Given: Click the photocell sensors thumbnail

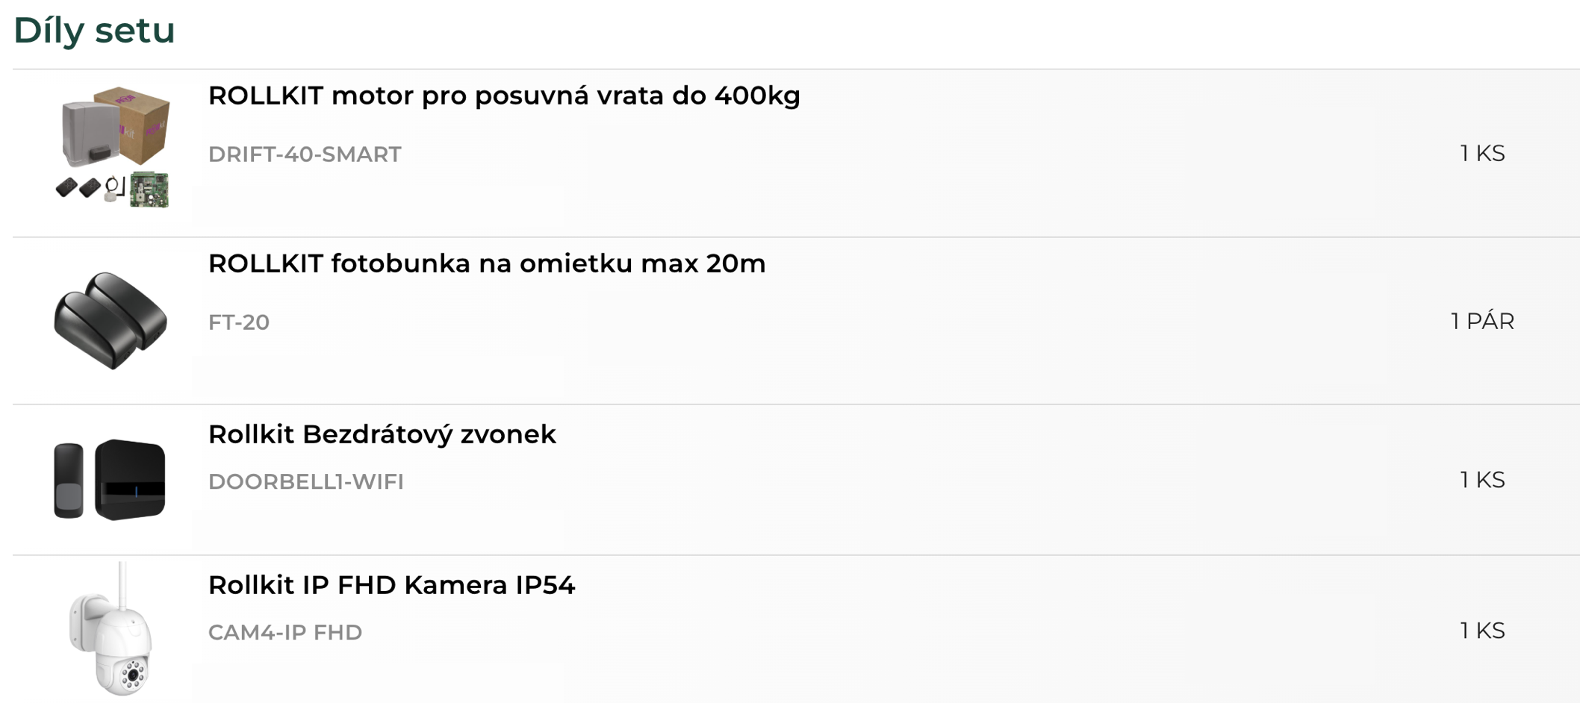Looking at the screenshot, I should click(x=111, y=320).
